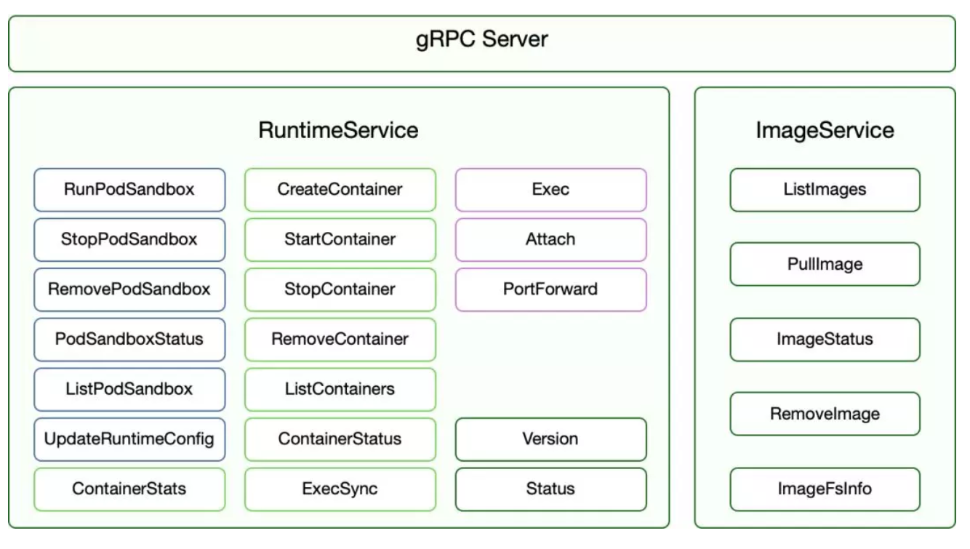Select the RunPodSandbox box
The image size is (970, 549).
point(129,190)
